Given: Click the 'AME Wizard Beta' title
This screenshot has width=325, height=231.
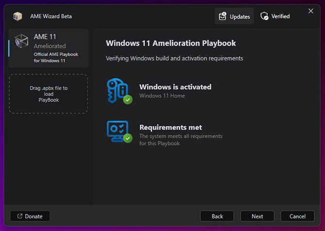Looking at the screenshot, I should (51, 16).
